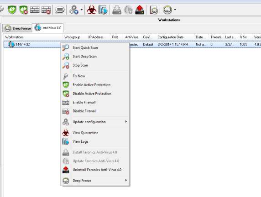Click the document icon beside View Logs

coord(66,141)
